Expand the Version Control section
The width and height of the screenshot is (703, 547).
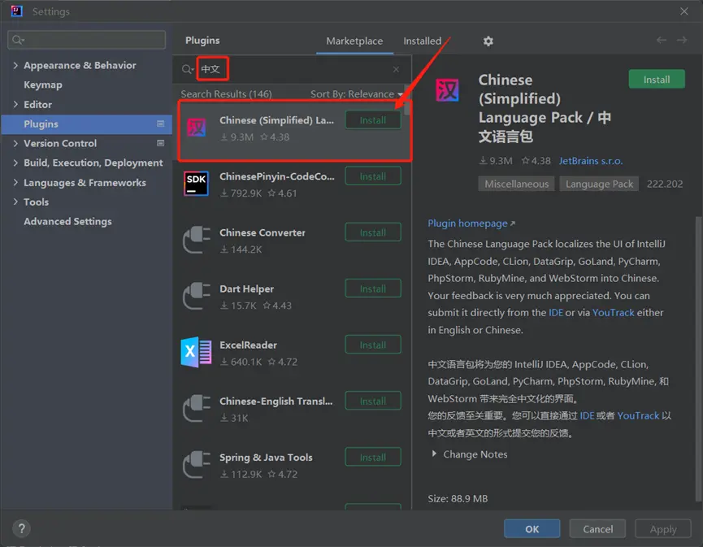pos(15,144)
